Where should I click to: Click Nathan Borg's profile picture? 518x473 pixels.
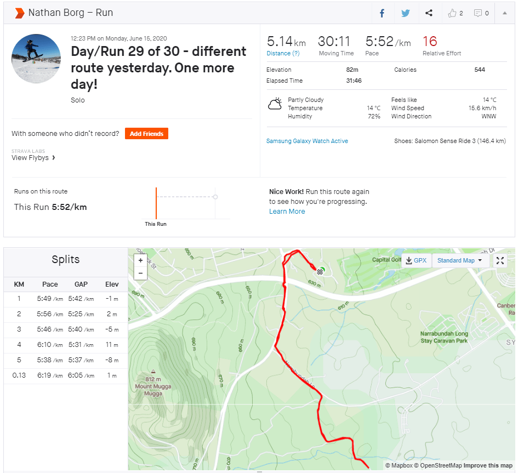[x=36, y=59]
